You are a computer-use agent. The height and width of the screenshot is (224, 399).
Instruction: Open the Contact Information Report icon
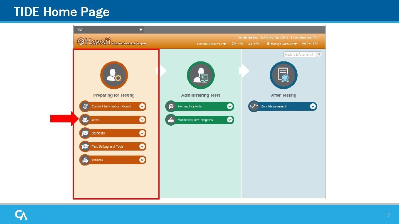click(85, 107)
